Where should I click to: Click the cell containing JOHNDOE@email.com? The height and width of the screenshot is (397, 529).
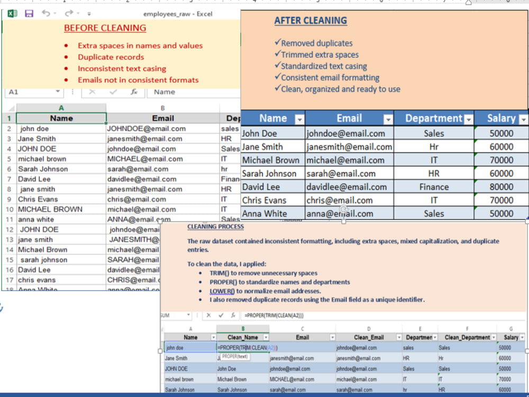tap(162, 129)
